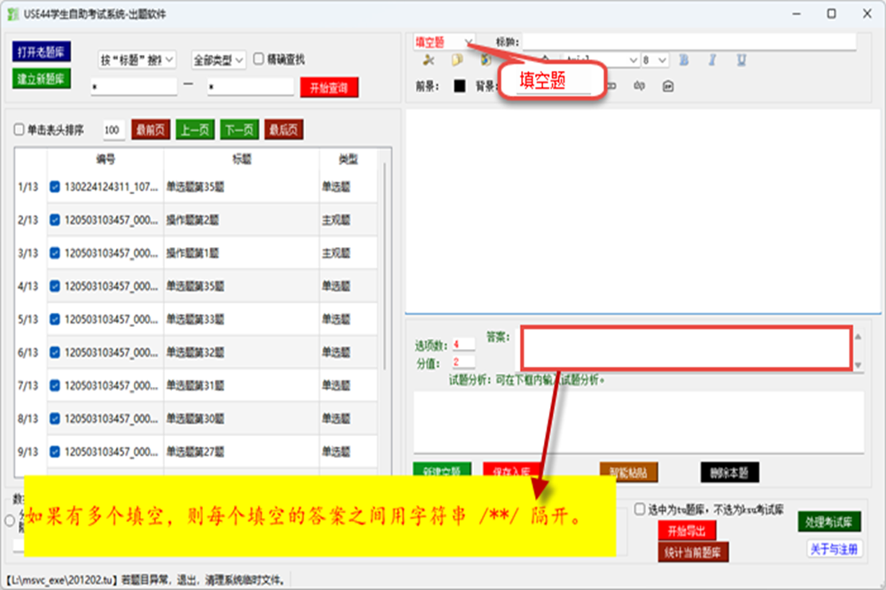Click the red 开始导出 button
886x590 pixels.
688,532
